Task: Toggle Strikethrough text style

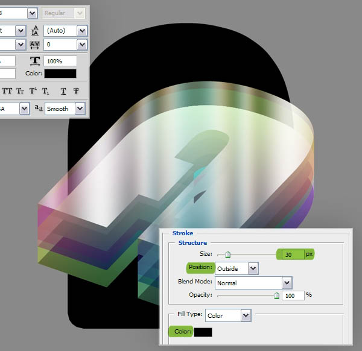Action: [76, 91]
